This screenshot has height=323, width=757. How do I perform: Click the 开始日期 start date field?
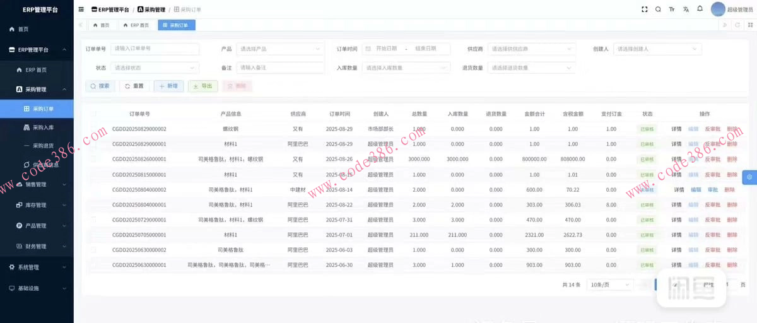(387, 49)
